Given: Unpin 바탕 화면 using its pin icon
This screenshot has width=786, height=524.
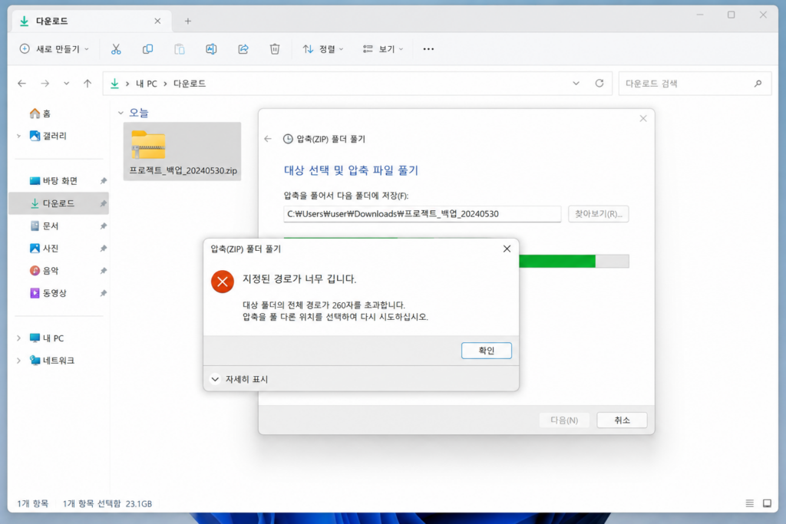Looking at the screenshot, I should click(104, 181).
